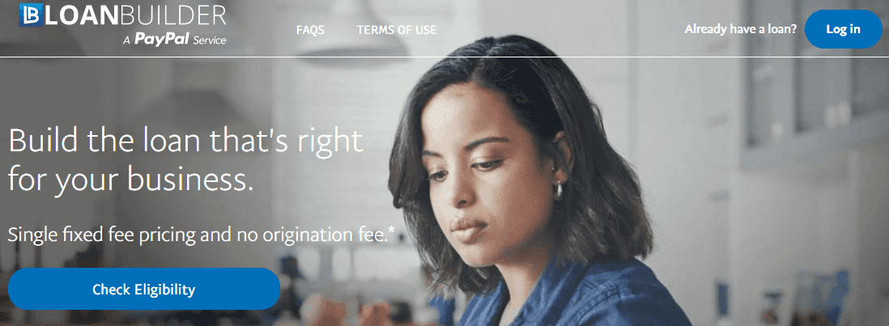Click the LOANBUILDER wordmark

[135, 15]
